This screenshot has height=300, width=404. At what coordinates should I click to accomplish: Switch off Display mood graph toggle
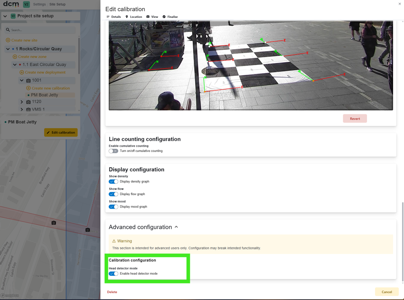pyautogui.click(x=113, y=207)
